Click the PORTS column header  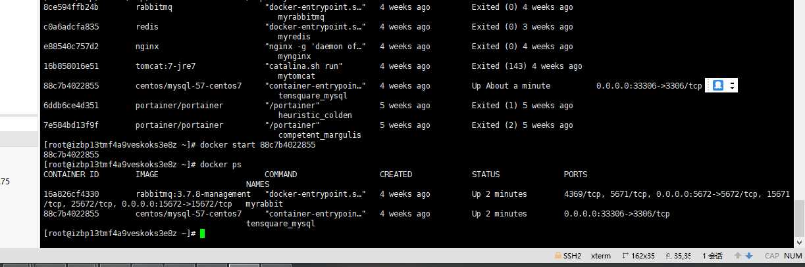click(x=575, y=175)
